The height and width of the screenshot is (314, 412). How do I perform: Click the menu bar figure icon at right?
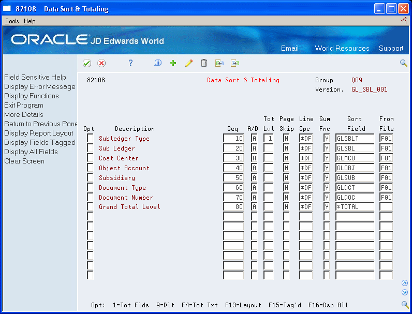click(404, 21)
